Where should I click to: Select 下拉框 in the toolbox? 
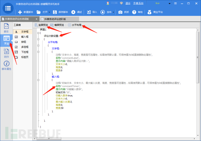22,52
